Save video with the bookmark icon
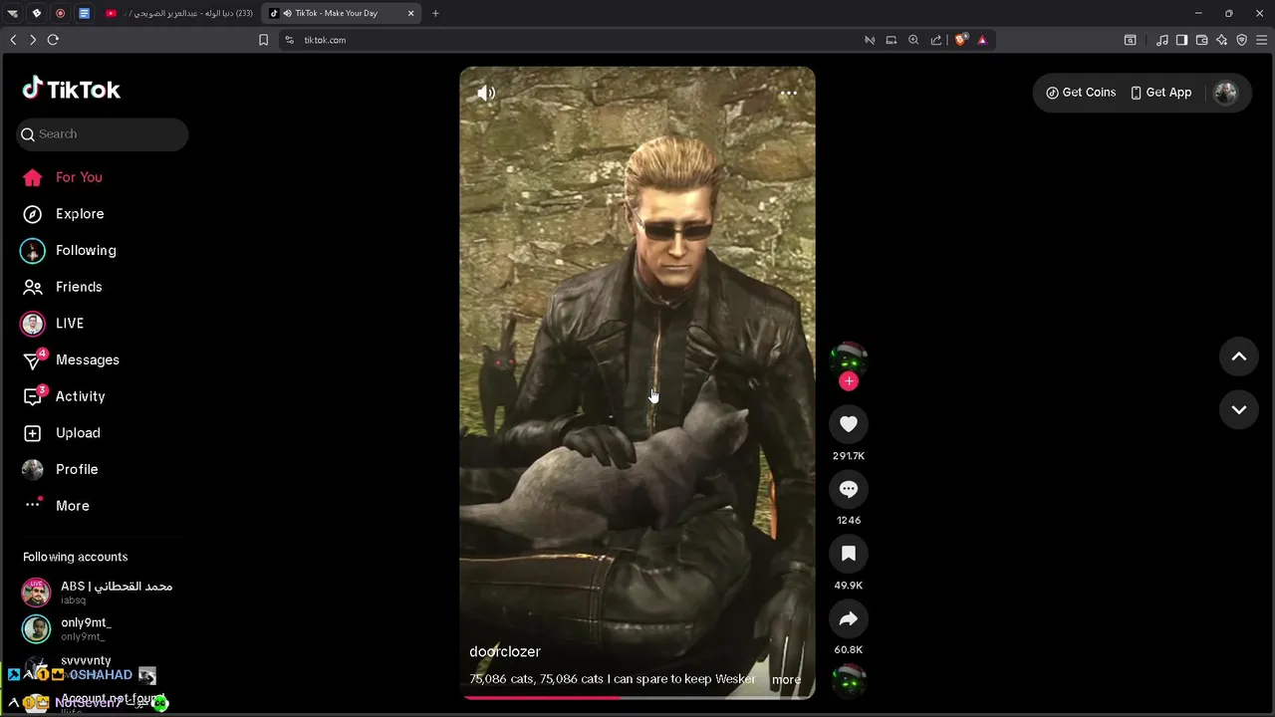1275x717 pixels. (x=849, y=554)
